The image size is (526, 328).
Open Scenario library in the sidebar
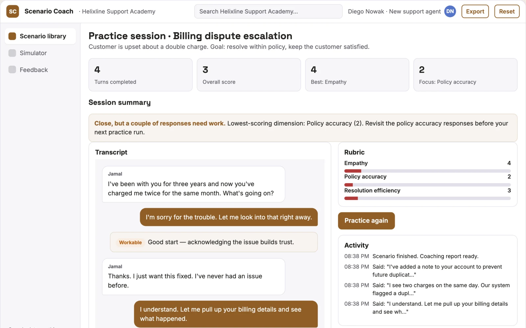pyautogui.click(x=40, y=36)
